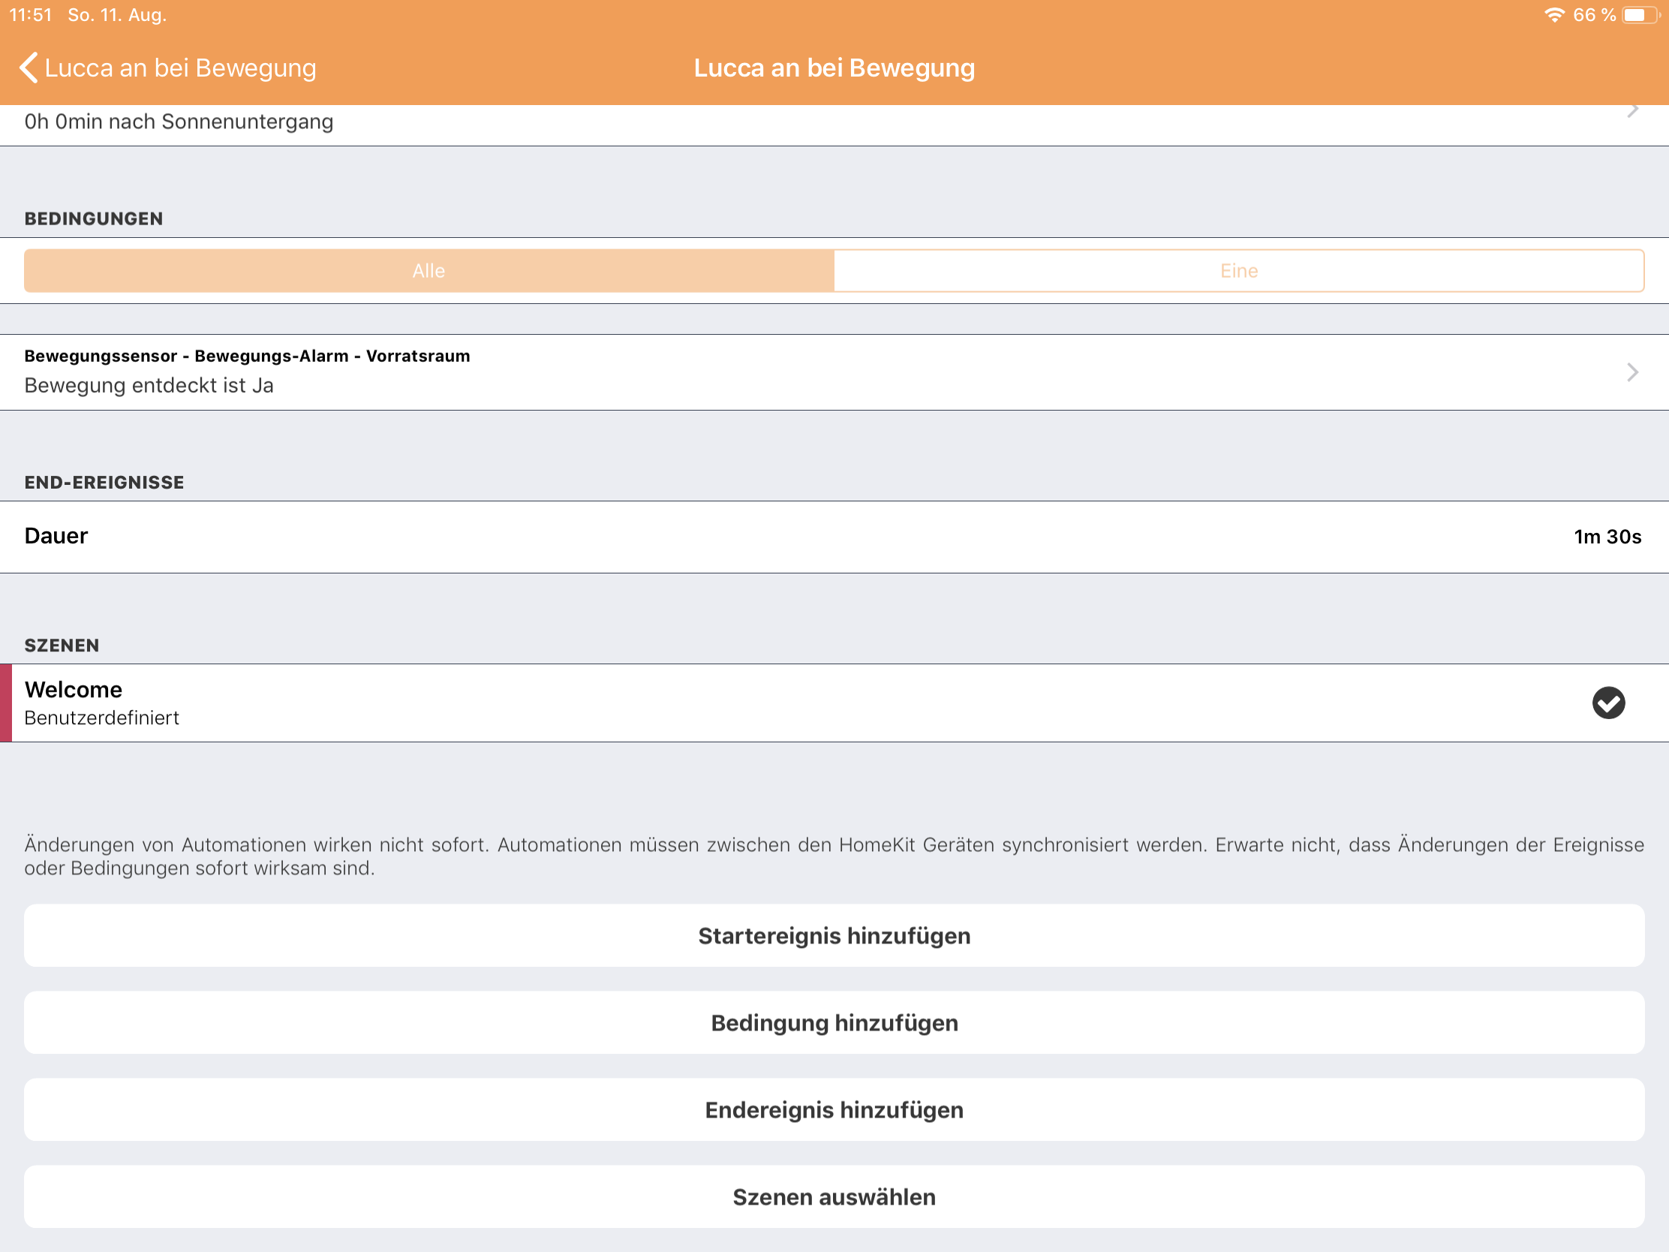This screenshot has width=1669, height=1252.
Task: Tap the 0h 0min nach Sonnenuntergang text
Action: tap(179, 122)
